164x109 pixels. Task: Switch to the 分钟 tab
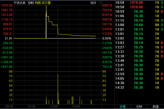pyautogui.click(x=139, y=107)
